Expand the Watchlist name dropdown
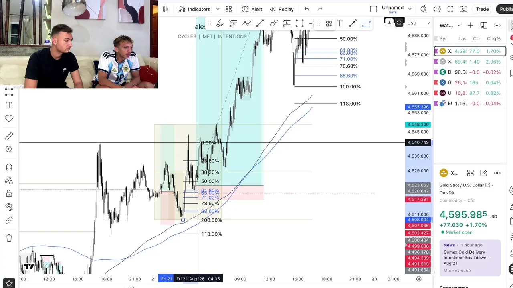The width and height of the screenshot is (513, 288). coord(459,26)
